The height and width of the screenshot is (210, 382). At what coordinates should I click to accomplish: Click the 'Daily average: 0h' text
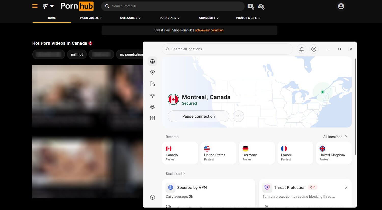[x=179, y=197]
